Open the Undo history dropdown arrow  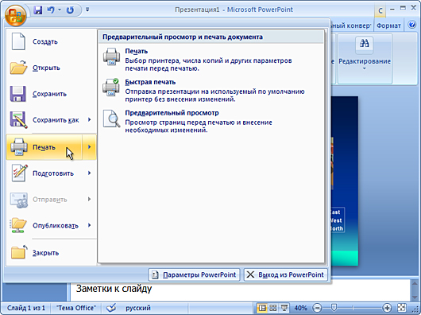point(60,10)
